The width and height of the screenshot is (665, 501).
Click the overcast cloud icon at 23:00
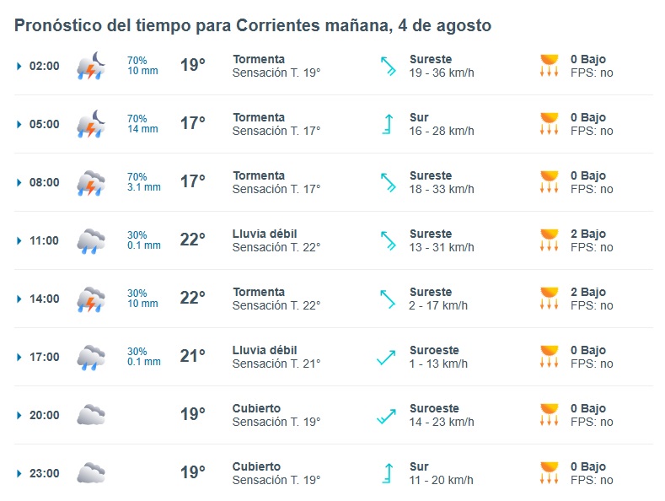pos(91,473)
